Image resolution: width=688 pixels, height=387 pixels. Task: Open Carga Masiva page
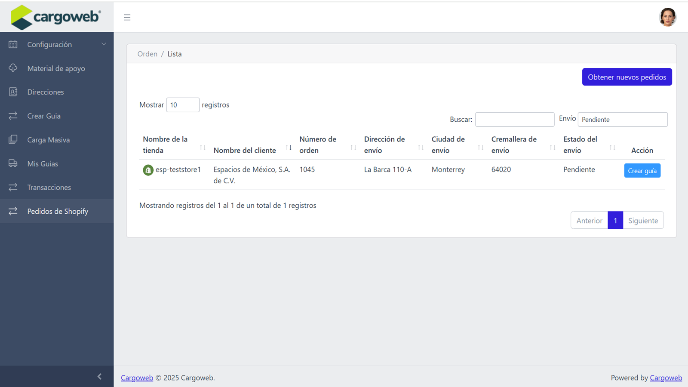point(57,140)
